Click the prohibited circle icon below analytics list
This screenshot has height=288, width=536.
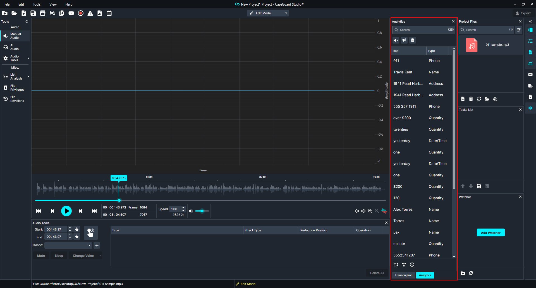point(412,265)
